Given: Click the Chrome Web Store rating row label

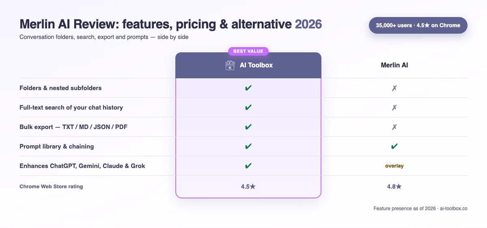Looking at the screenshot, I should [x=51, y=187].
